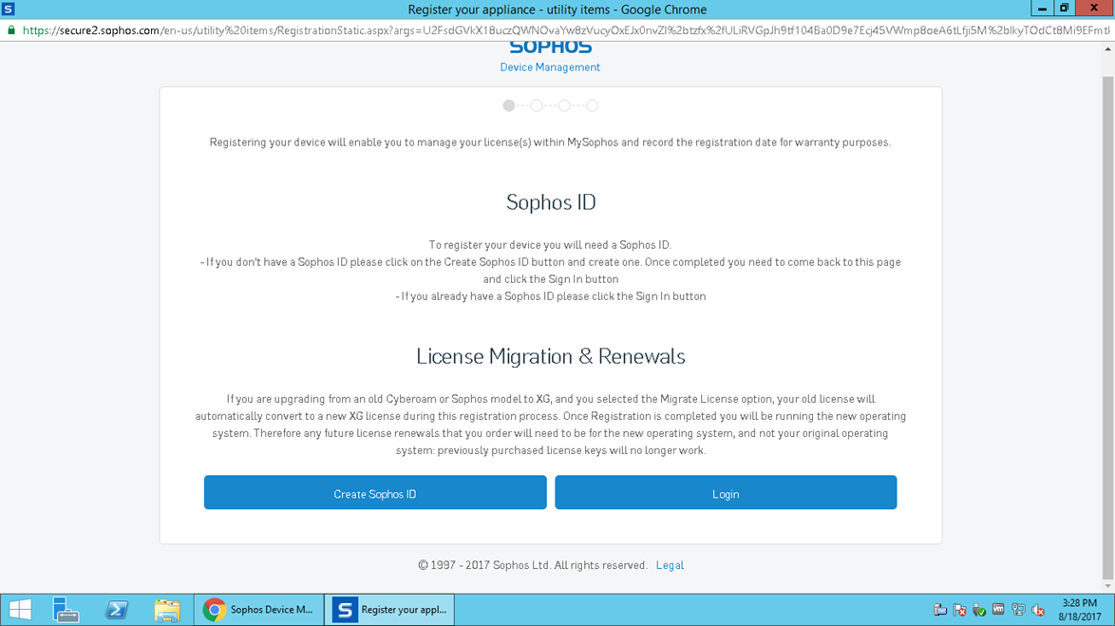Open the mail device tray icon

[x=940, y=610]
